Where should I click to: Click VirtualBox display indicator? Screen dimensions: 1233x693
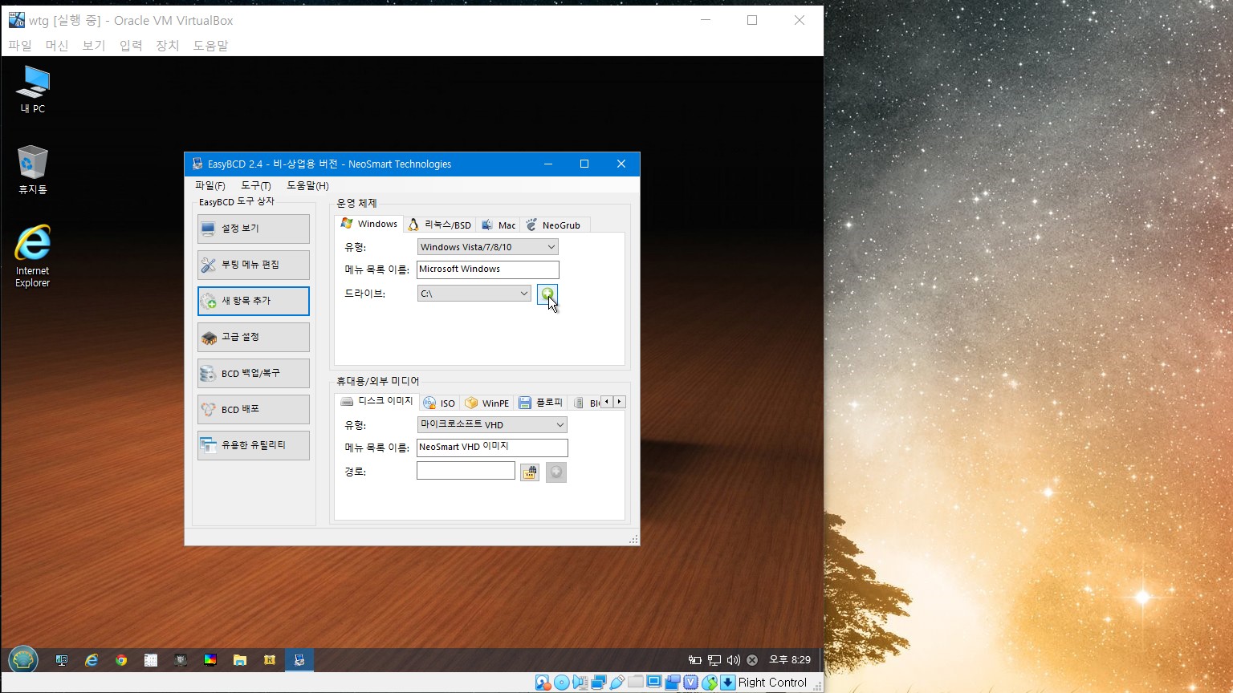pyautogui.click(x=654, y=683)
